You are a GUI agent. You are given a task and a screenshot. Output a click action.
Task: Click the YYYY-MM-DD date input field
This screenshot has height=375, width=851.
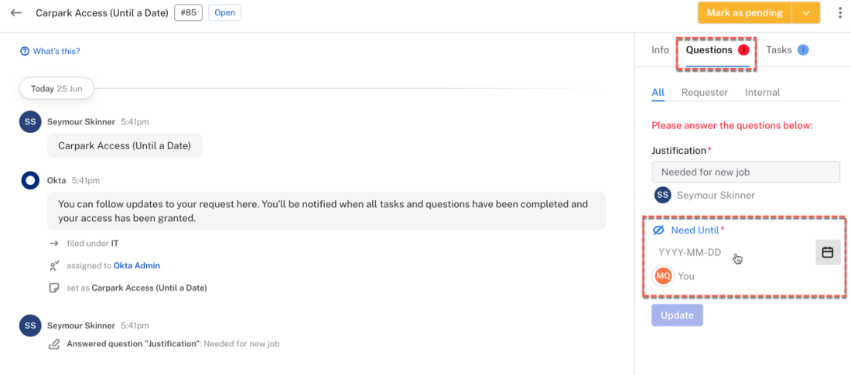(x=733, y=252)
